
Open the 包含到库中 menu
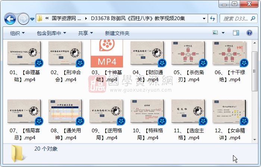click(51, 33)
